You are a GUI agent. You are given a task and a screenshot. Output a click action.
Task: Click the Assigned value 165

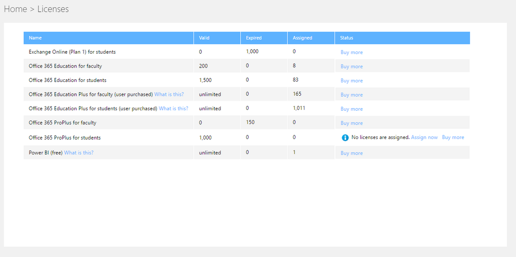pos(297,94)
